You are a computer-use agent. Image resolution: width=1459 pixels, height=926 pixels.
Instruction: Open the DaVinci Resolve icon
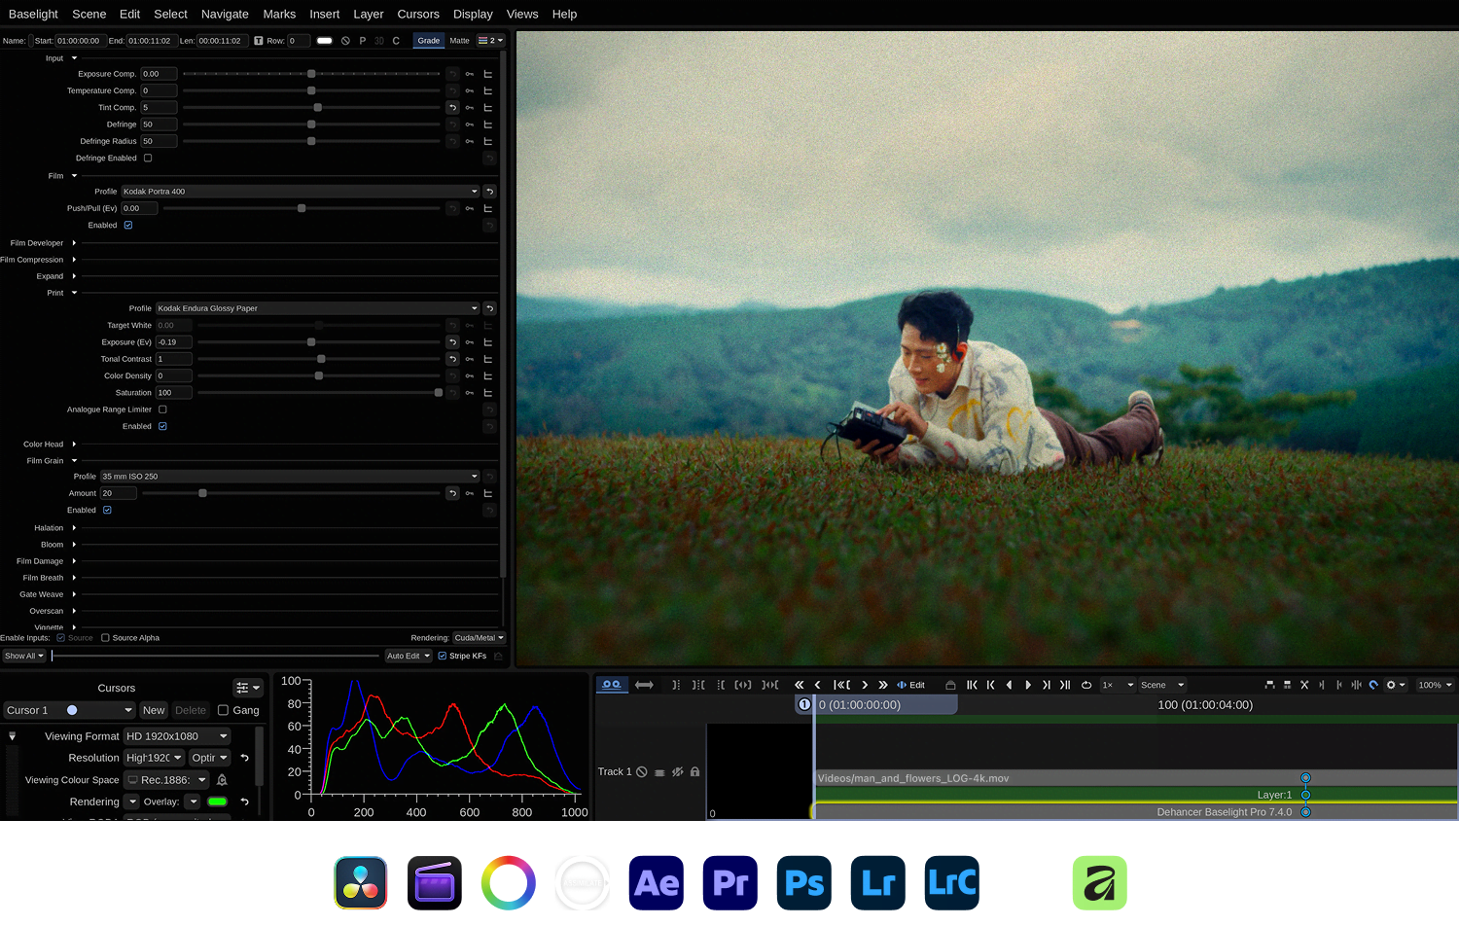click(361, 883)
